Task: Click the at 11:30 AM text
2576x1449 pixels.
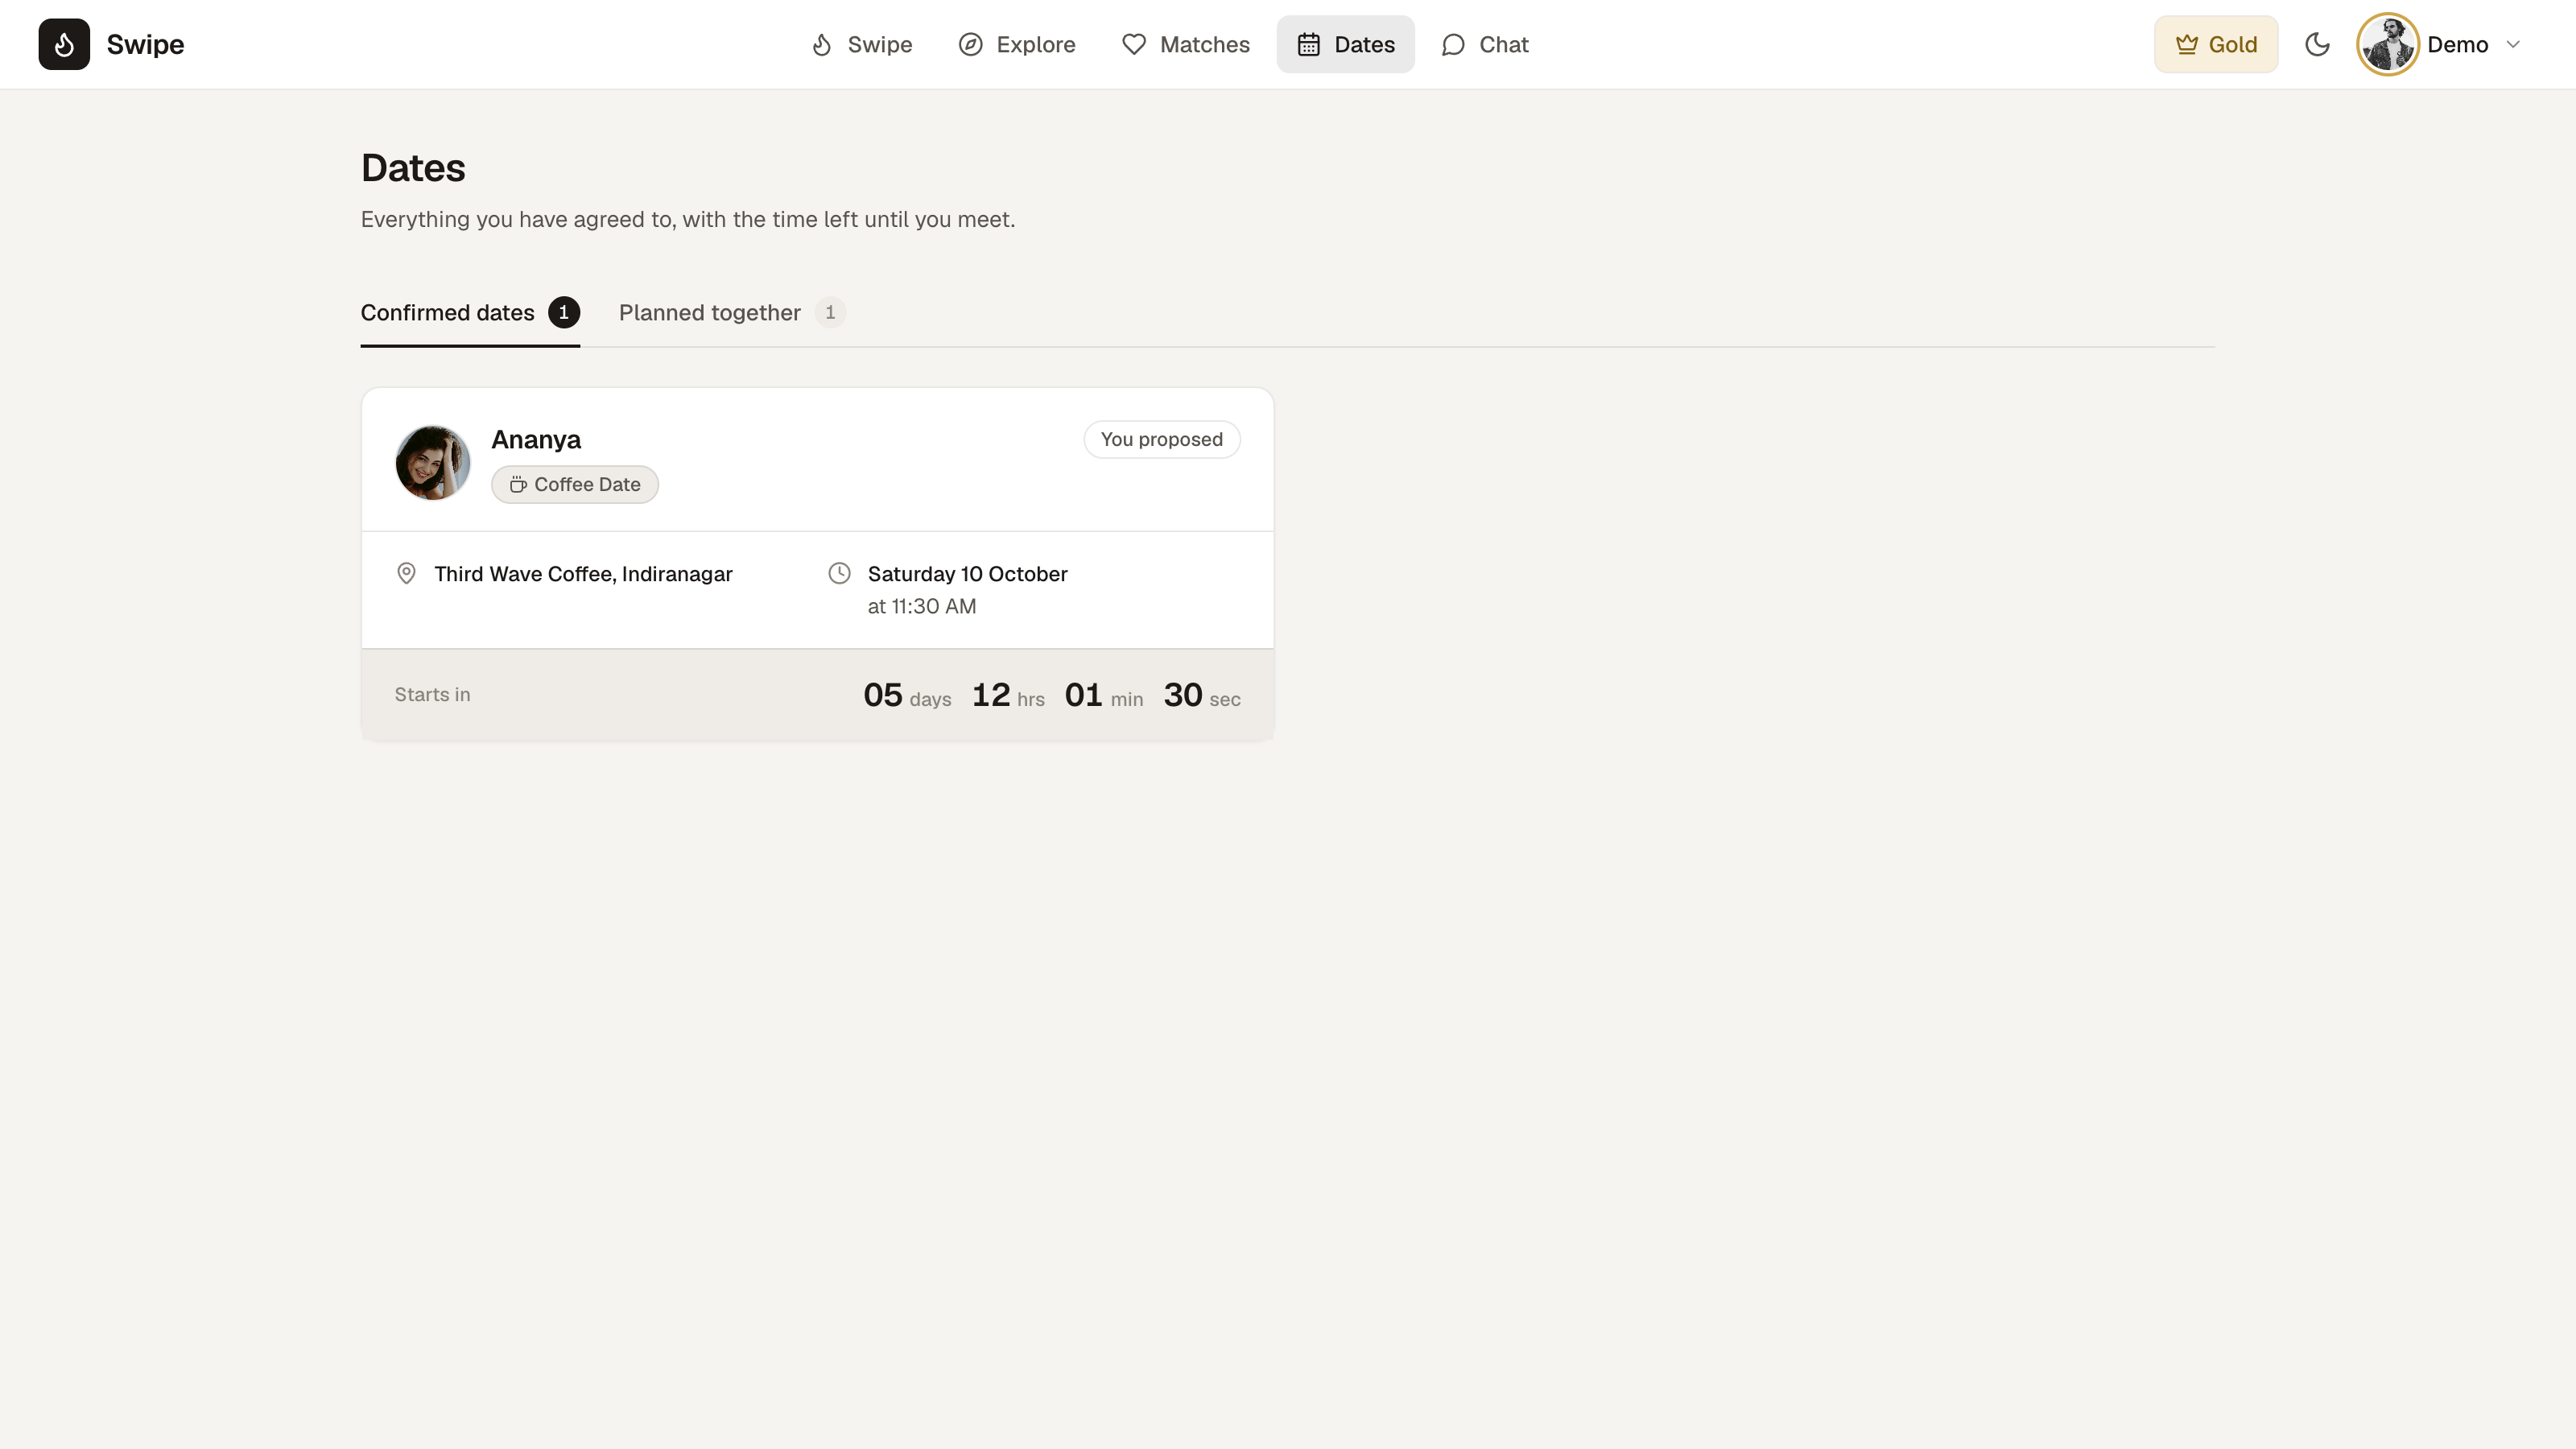Action: pyautogui.click(x=921, y=606)
